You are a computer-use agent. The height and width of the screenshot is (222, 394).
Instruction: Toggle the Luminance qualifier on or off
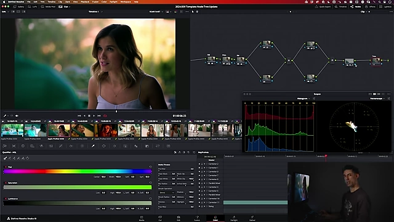(6, 199)
